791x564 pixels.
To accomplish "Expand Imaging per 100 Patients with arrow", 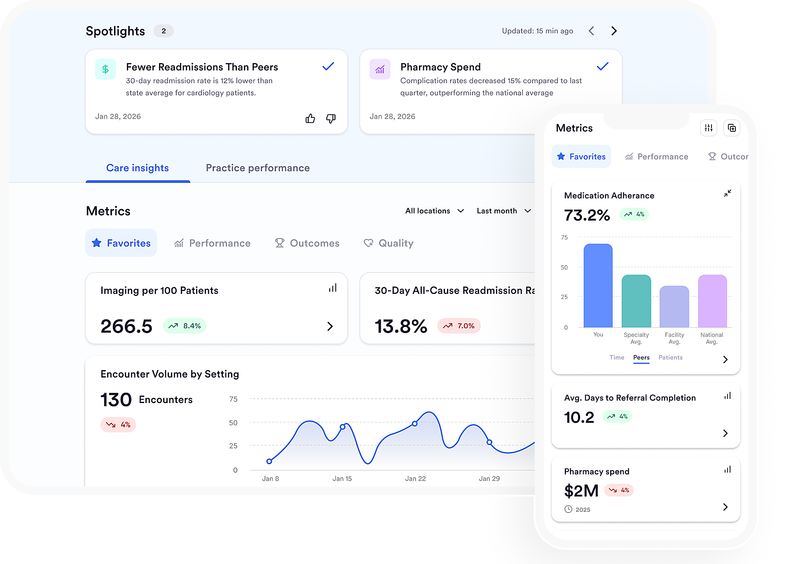I will (x=330, y=326).
